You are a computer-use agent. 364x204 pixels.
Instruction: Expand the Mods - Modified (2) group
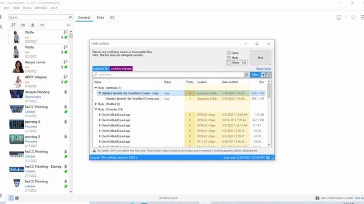click(x=96, y=104)
